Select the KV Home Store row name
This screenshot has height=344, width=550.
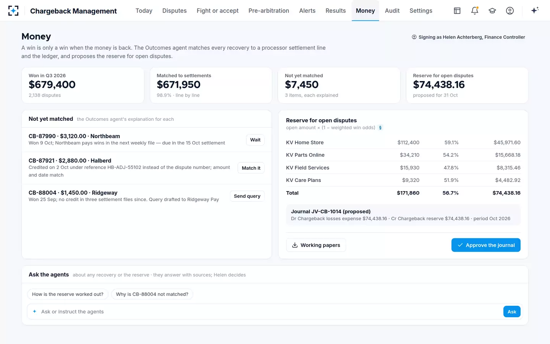[x=305, y=143]
